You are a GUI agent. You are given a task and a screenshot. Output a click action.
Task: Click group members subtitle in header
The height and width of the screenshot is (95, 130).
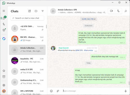point(82,13)
